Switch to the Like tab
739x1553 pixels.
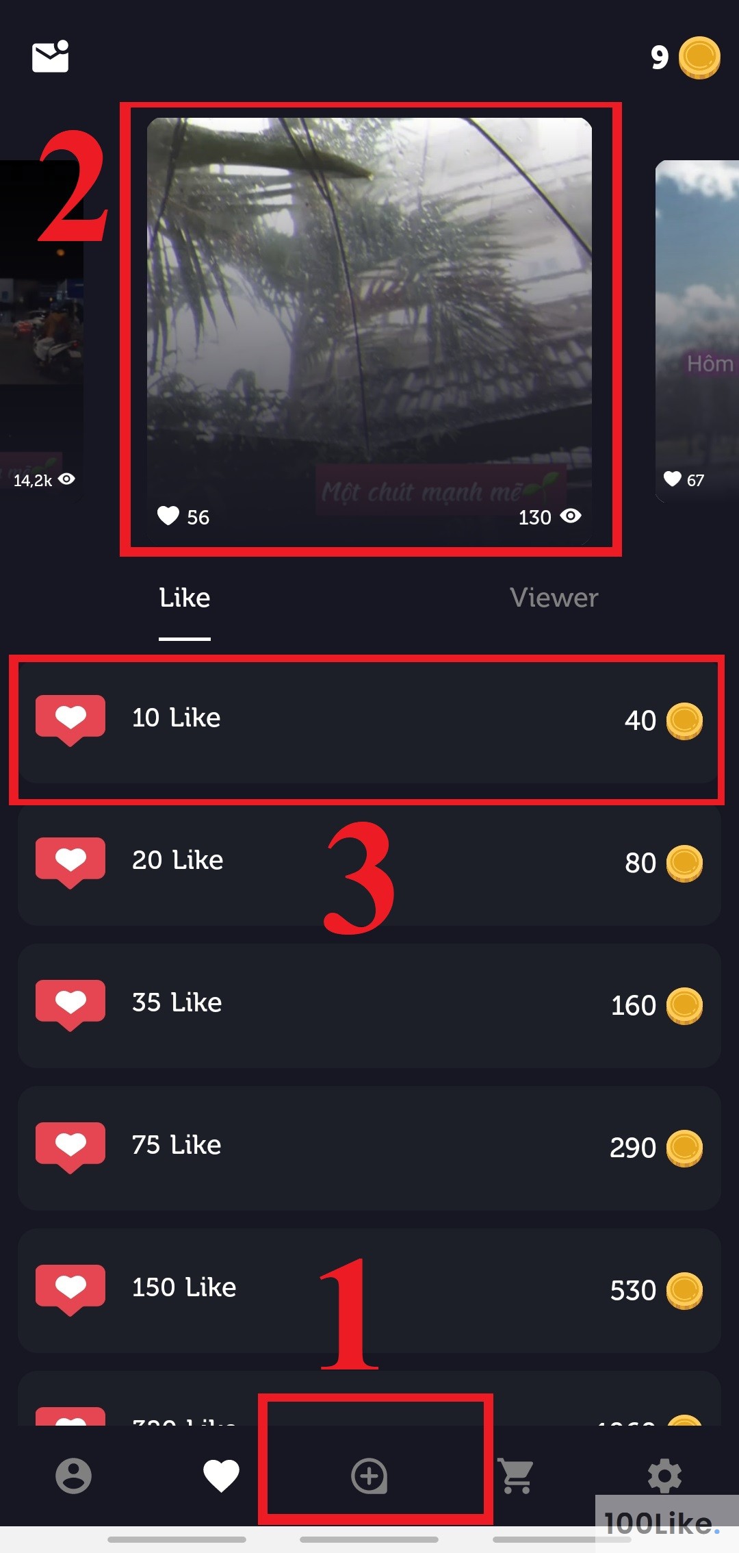185,598
